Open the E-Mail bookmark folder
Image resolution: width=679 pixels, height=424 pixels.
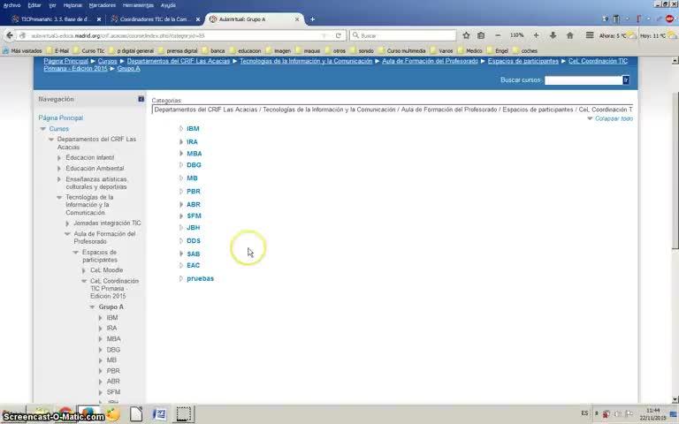point(57,50)
